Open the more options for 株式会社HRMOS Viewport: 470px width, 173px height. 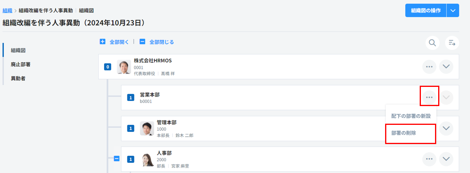coord(429,67)
